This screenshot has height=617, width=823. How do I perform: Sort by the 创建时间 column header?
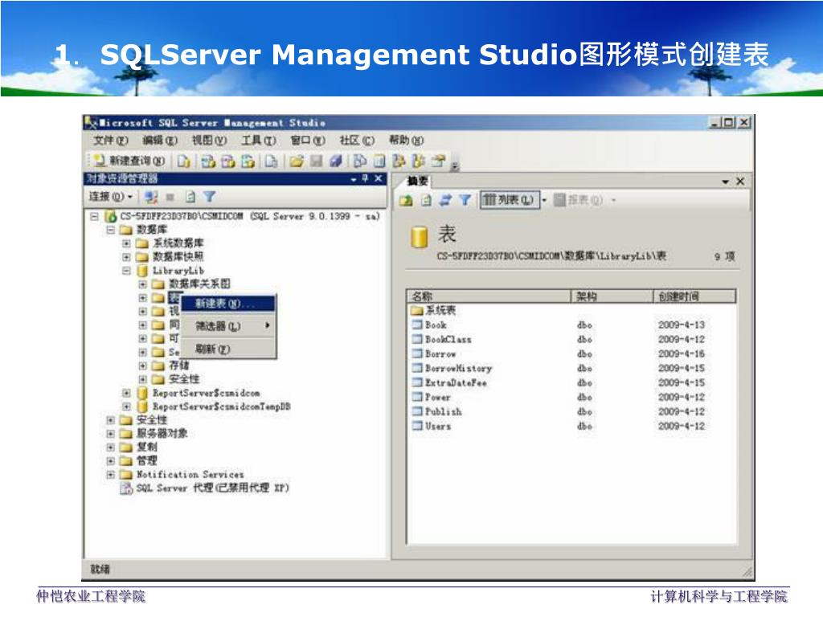(695, 296)
